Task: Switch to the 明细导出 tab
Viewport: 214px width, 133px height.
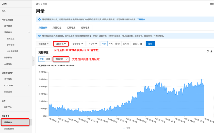Action: point(85,28)
